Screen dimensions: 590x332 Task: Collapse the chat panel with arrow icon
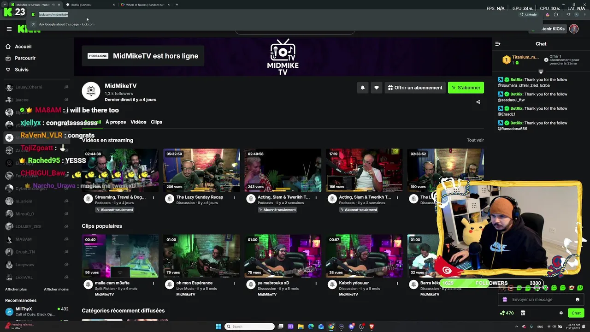coord(498,44)
